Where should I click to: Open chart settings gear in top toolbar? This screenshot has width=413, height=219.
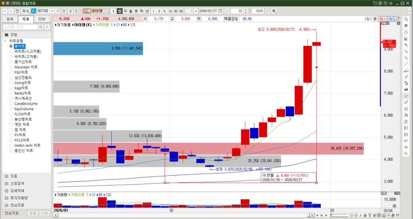pos(274,10)
